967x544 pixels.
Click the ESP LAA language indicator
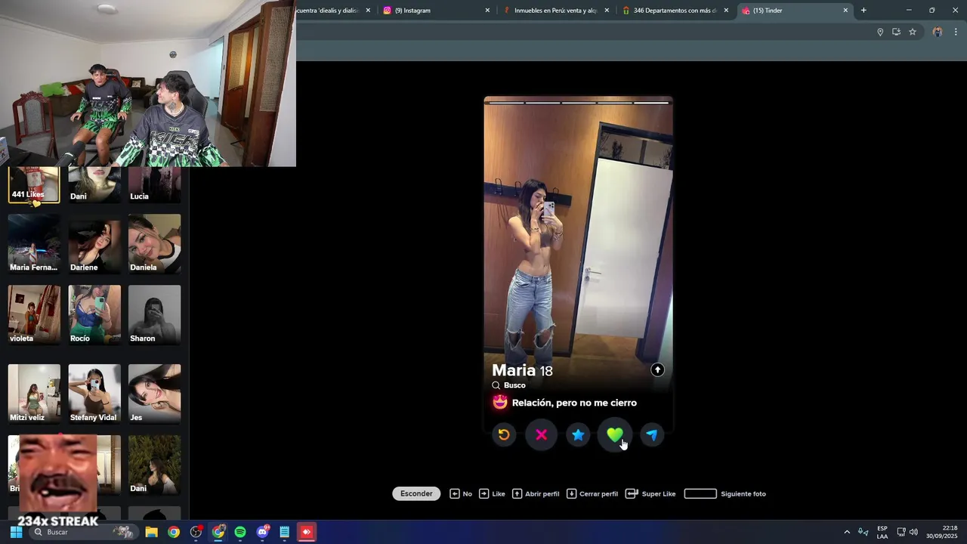tap(882, 532)
